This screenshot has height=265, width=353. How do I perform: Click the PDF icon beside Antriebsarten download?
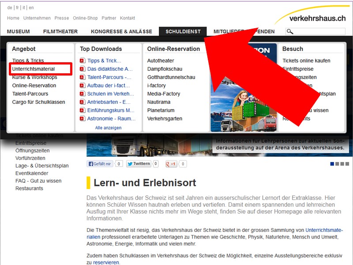(x=82, y=102)
